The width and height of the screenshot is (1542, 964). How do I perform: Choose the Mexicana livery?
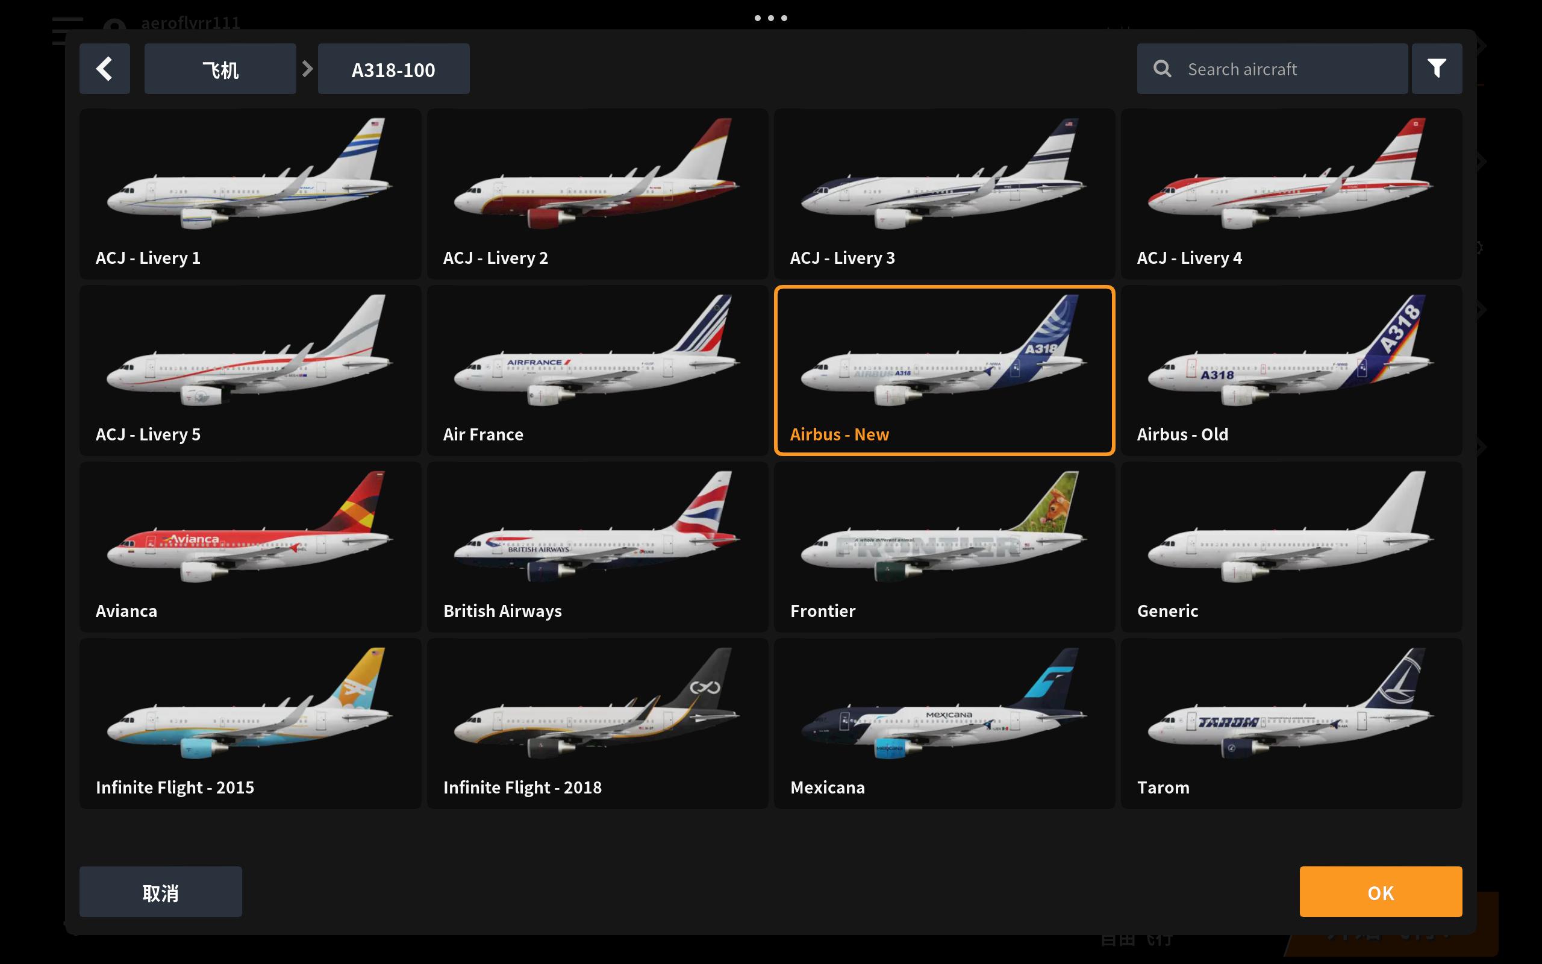click(x=944, y=724)
